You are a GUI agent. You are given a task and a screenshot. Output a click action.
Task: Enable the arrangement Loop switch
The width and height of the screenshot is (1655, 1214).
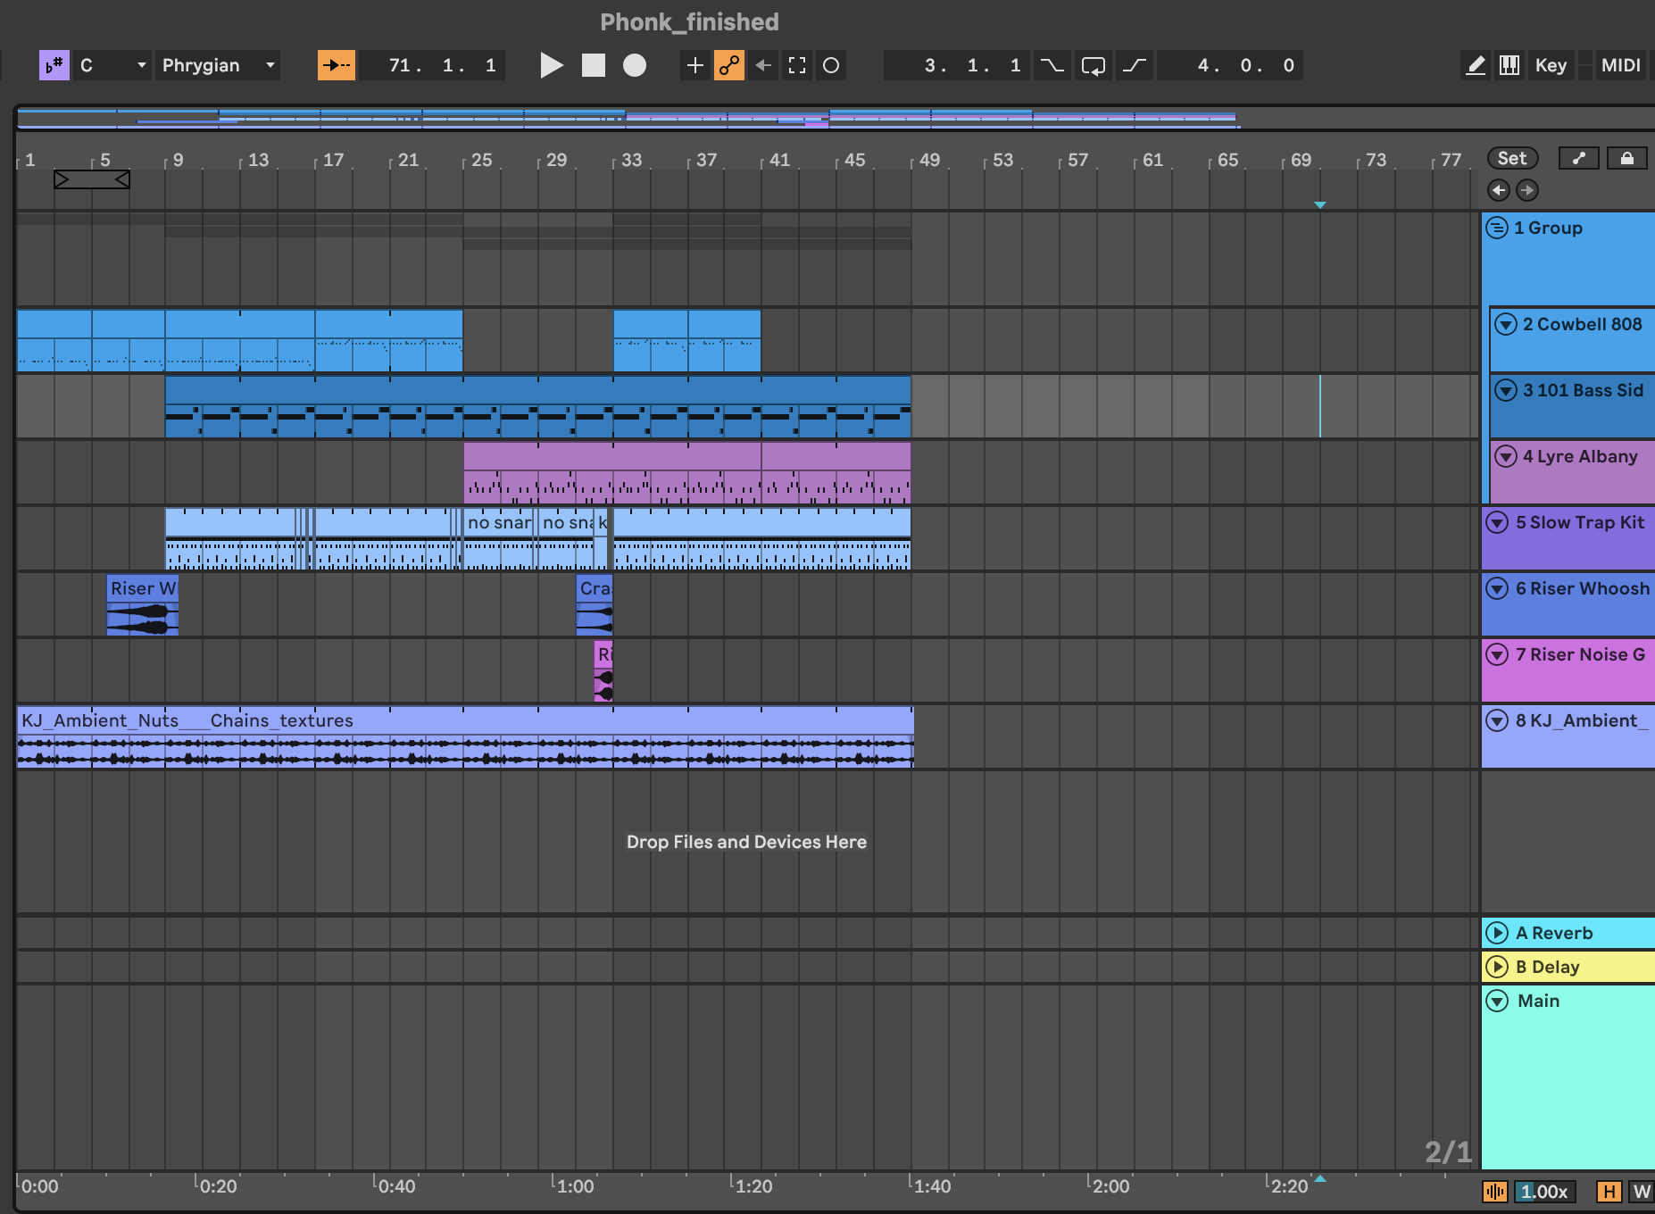1093,65
